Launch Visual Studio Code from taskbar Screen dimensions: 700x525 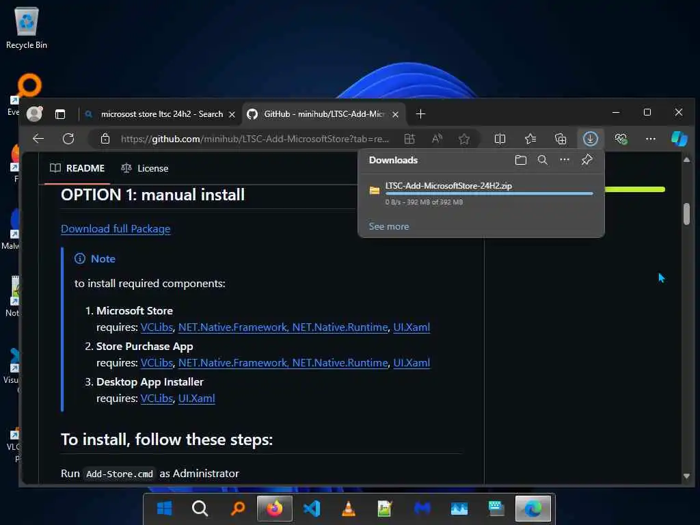(x=312, y=508)
